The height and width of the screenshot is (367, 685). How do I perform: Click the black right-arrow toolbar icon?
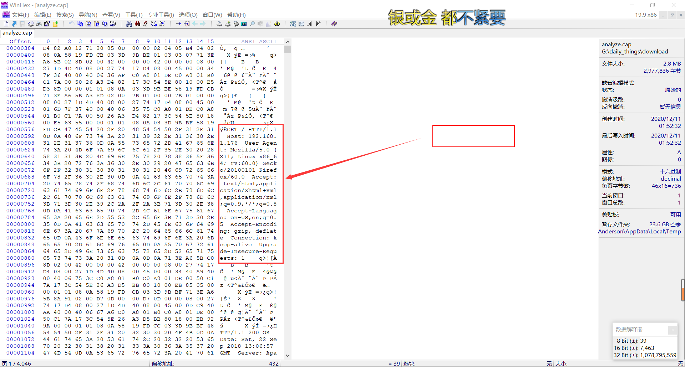pos(318,24)
